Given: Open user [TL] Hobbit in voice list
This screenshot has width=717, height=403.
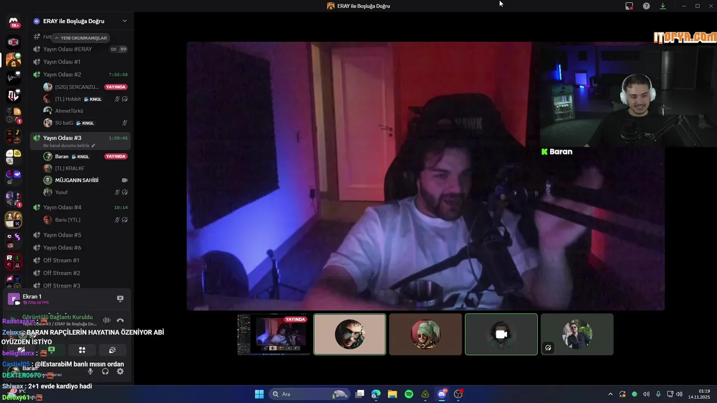Looking at the screenshot, I should click(86, 99).
